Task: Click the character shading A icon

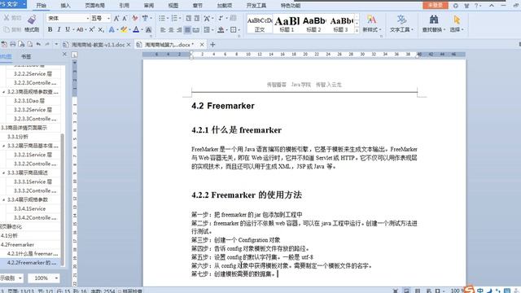Action: [x=148, y=29]
